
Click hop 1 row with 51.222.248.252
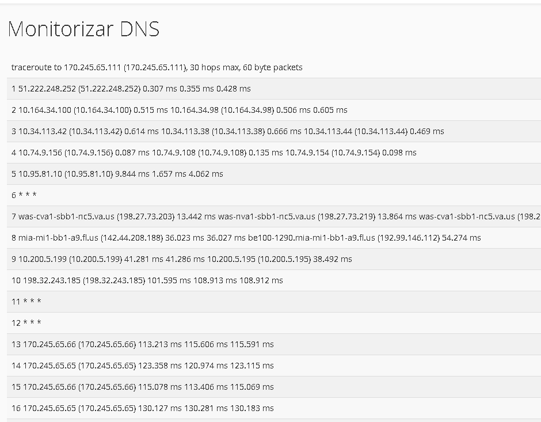(x=274, y=89)
